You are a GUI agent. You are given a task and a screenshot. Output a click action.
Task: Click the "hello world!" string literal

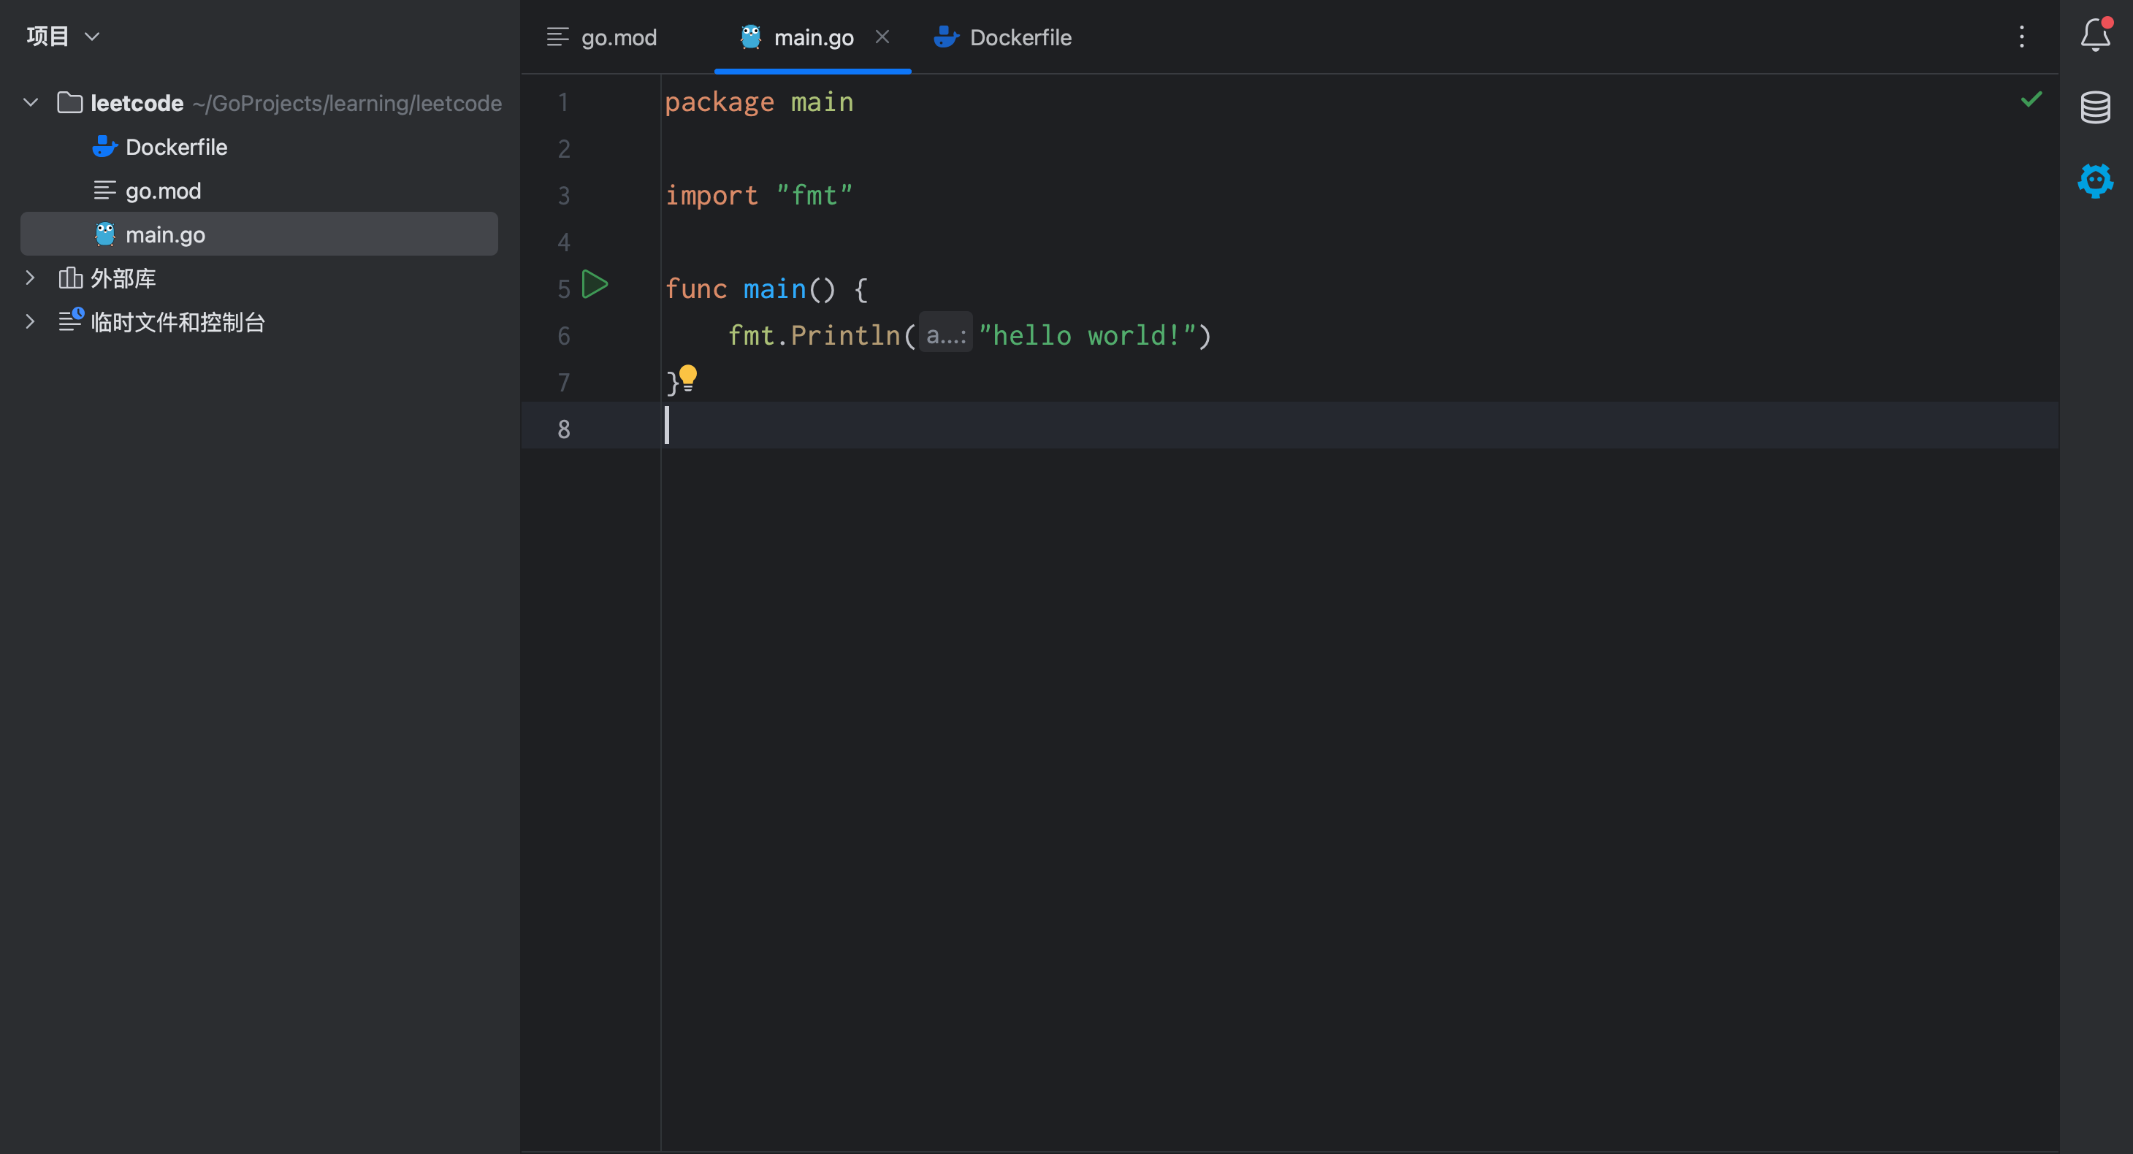pyautogui.click(x=1086, y=335)
